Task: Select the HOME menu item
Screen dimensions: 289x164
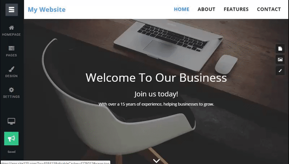Action: (x=182, y=9)
